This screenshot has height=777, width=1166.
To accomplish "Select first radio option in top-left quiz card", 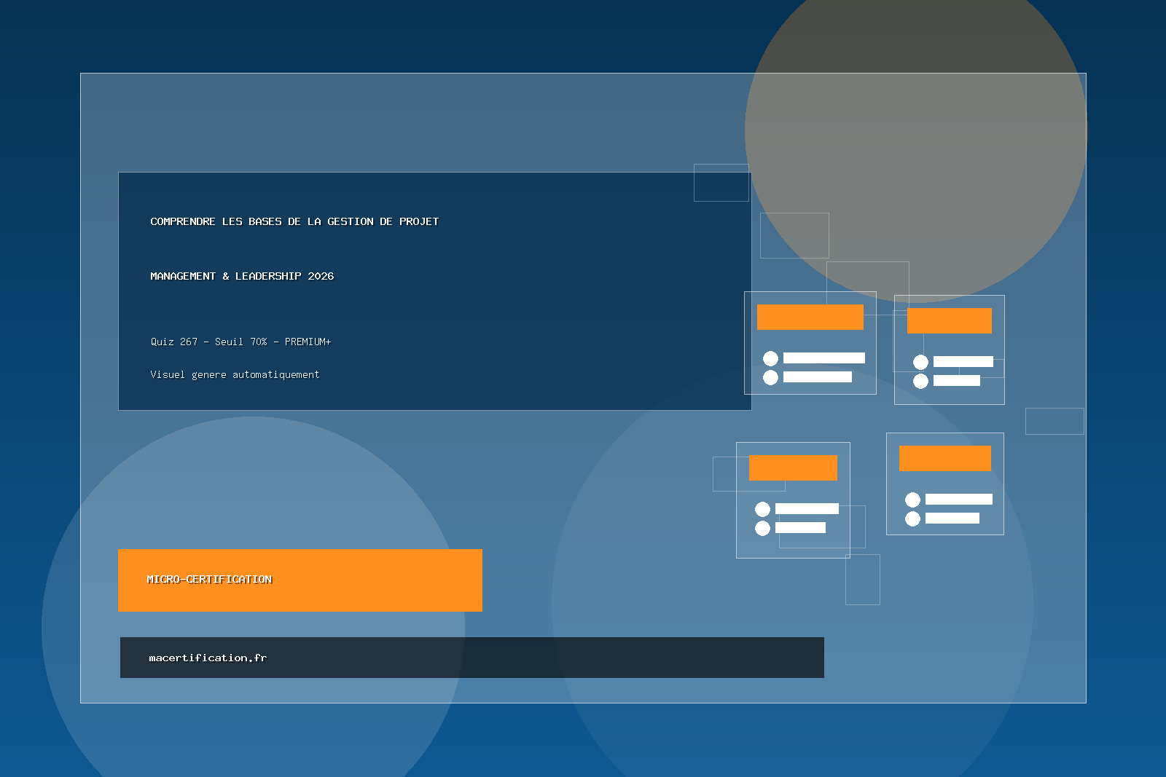I will click(770, 358).
